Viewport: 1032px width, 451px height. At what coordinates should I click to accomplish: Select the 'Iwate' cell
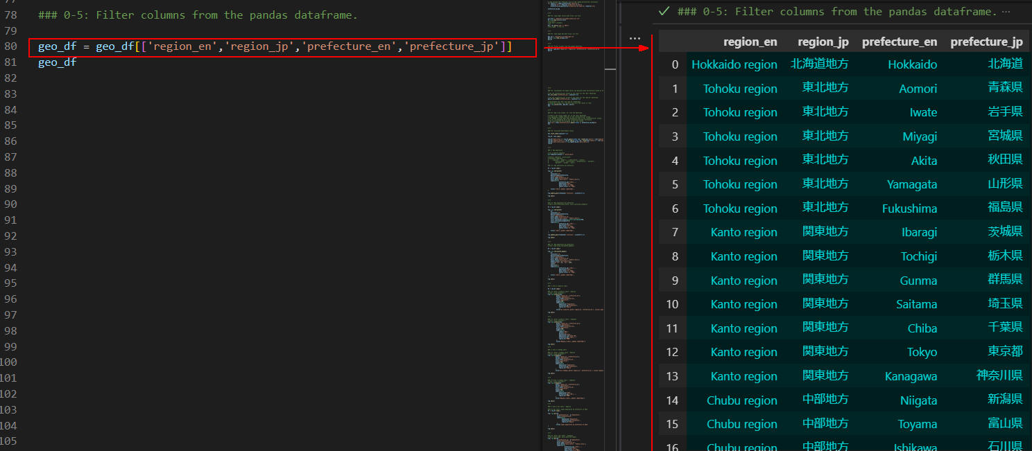coord(923,112)
